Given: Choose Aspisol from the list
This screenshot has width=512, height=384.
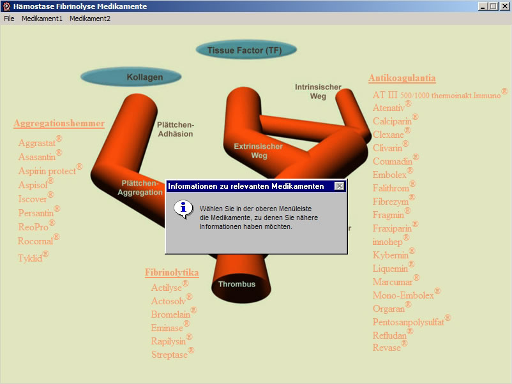Looking at the screenshot, I should (x=36, y=184).
